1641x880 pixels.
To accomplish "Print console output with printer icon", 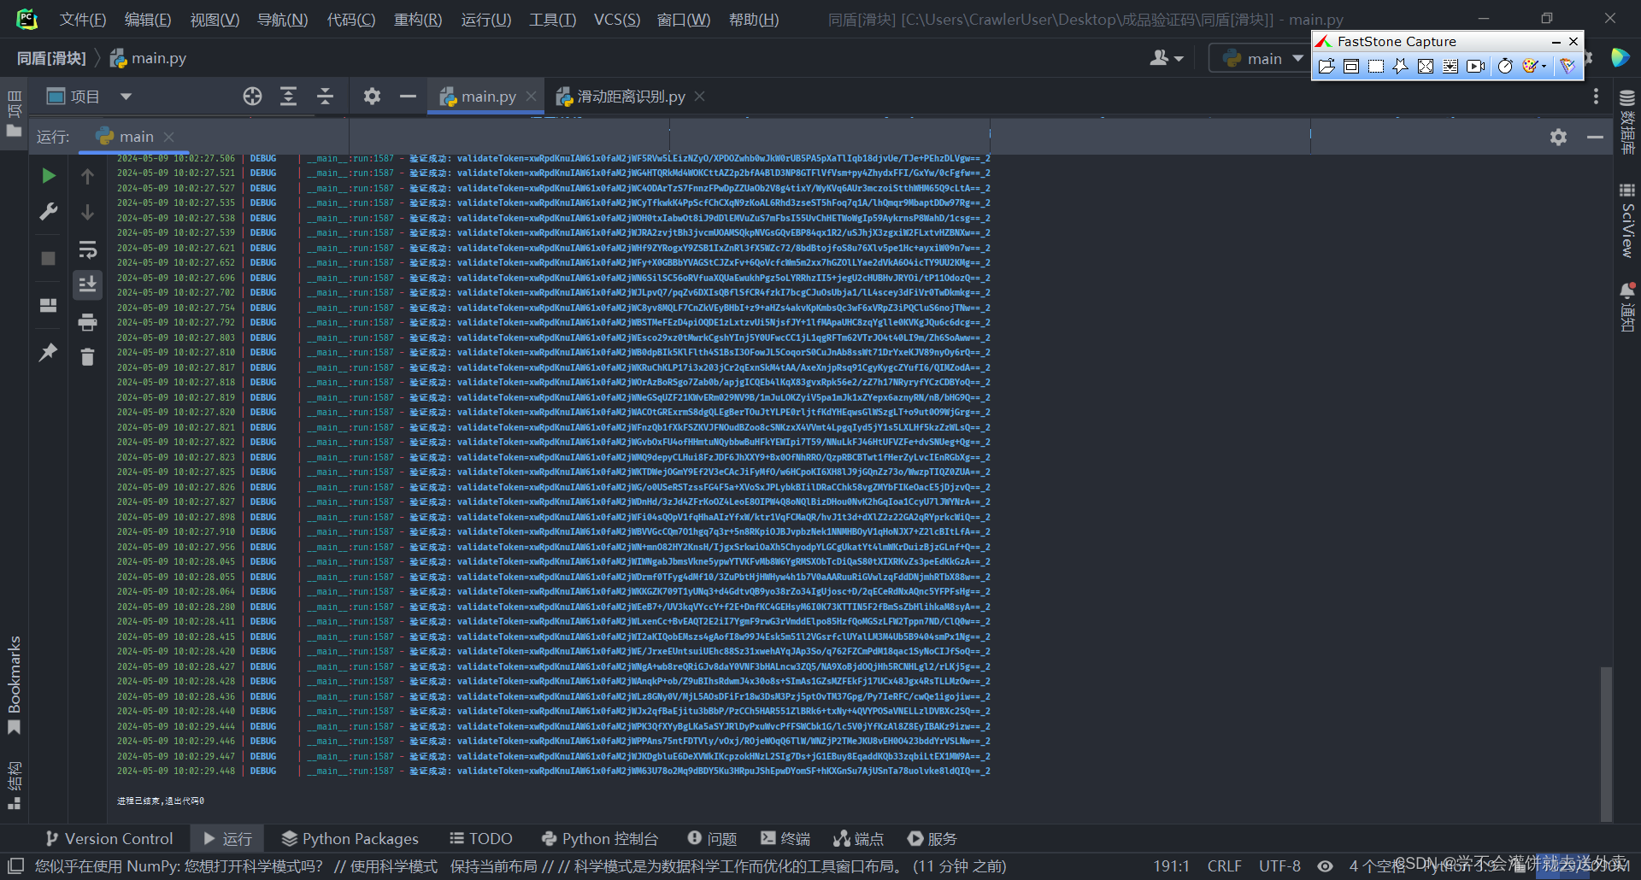I will click(x=87, y=322).
